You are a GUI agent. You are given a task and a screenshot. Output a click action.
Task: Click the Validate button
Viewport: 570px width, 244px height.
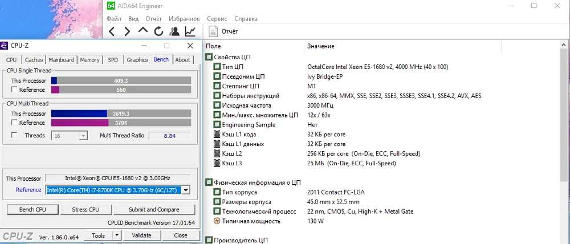pyautogui.click(x=141, y=235)
